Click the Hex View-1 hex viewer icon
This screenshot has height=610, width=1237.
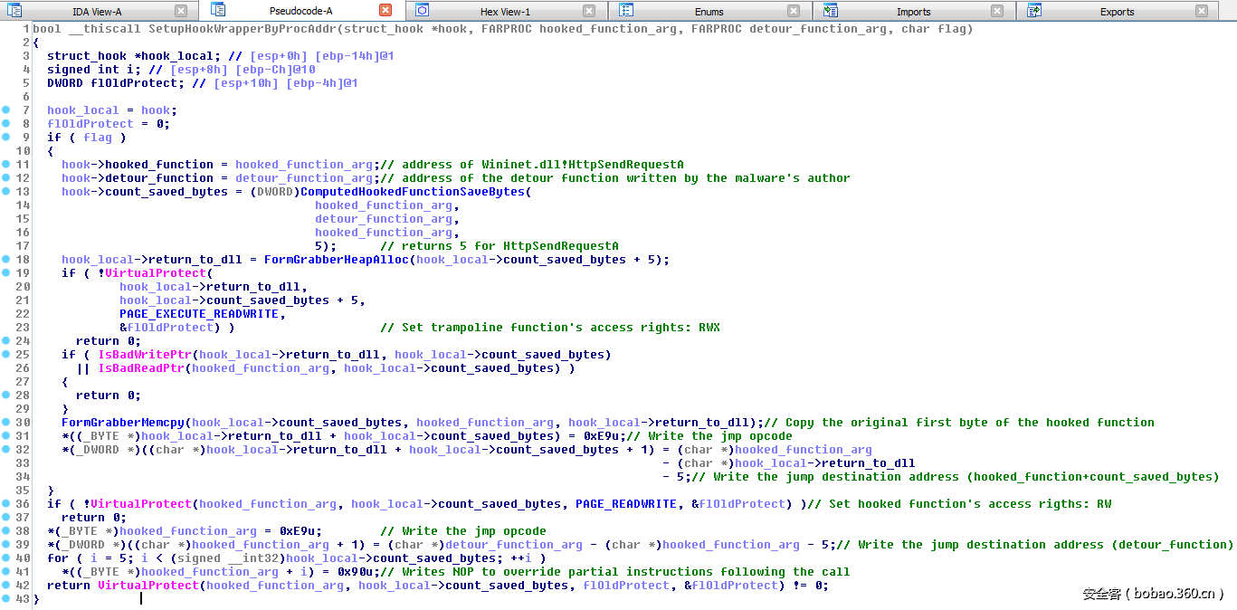[421, 10]
